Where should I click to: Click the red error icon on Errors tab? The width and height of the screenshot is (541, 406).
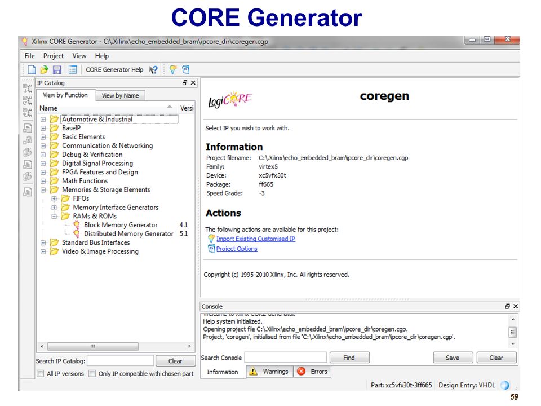coord(301,372)
